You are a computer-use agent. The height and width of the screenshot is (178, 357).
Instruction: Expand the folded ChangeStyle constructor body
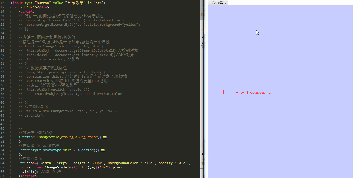(104, 137)
